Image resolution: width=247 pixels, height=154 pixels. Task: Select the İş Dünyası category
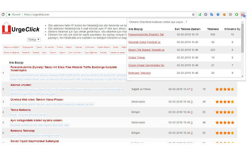click(x=90, y=47)
